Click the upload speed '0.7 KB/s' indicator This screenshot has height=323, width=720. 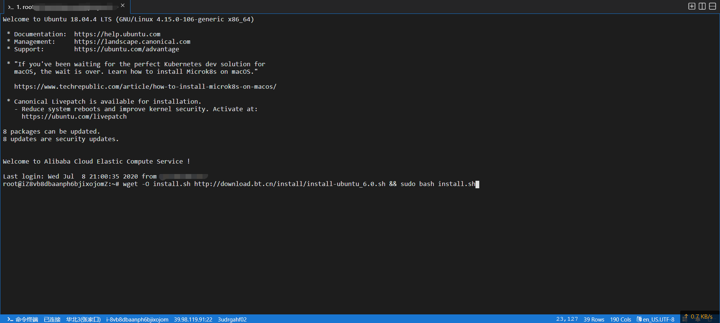698,317
